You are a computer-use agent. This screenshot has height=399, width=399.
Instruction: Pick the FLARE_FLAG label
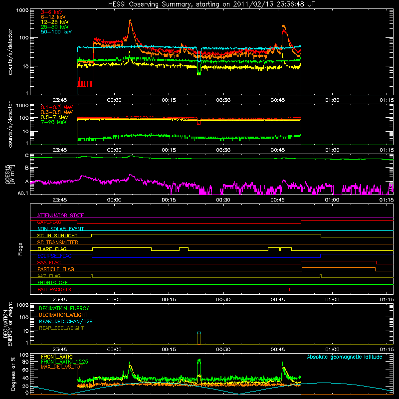tap(52, 249)
